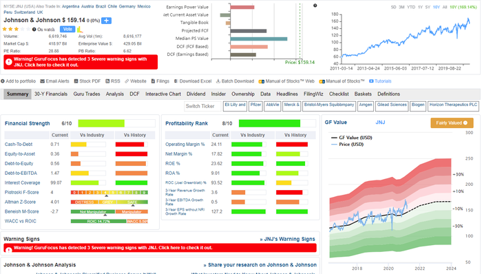The width and height of the screenshot is (482, 274).
Task: Click the Batch Download arrow icon
Action: pyautogui.click(x=218, y=81)
